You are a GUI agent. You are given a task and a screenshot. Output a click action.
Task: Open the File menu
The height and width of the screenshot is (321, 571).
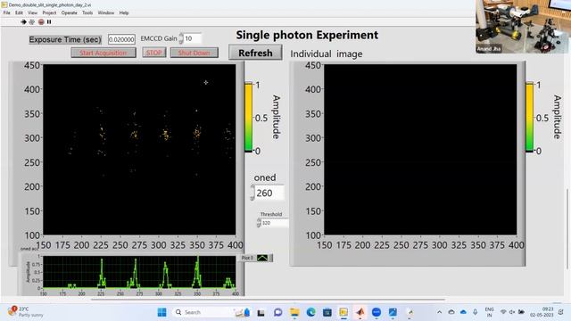pos(6,12)
